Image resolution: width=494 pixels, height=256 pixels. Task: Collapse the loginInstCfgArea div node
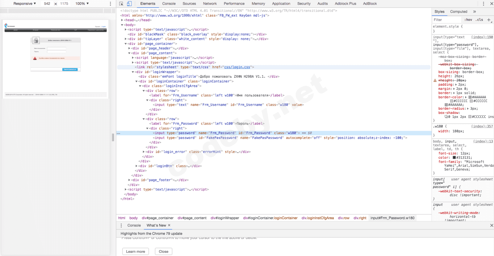[x=140, y=86]
